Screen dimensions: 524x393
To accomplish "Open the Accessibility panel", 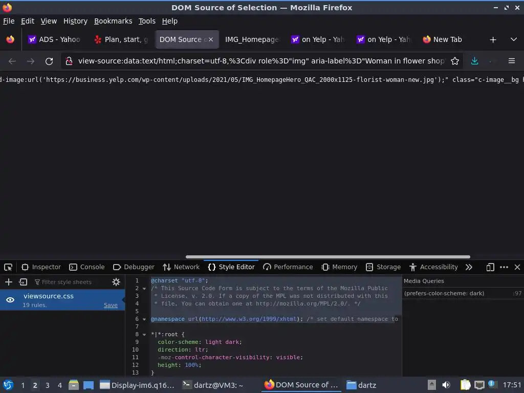I will click(x=433, y=267).
